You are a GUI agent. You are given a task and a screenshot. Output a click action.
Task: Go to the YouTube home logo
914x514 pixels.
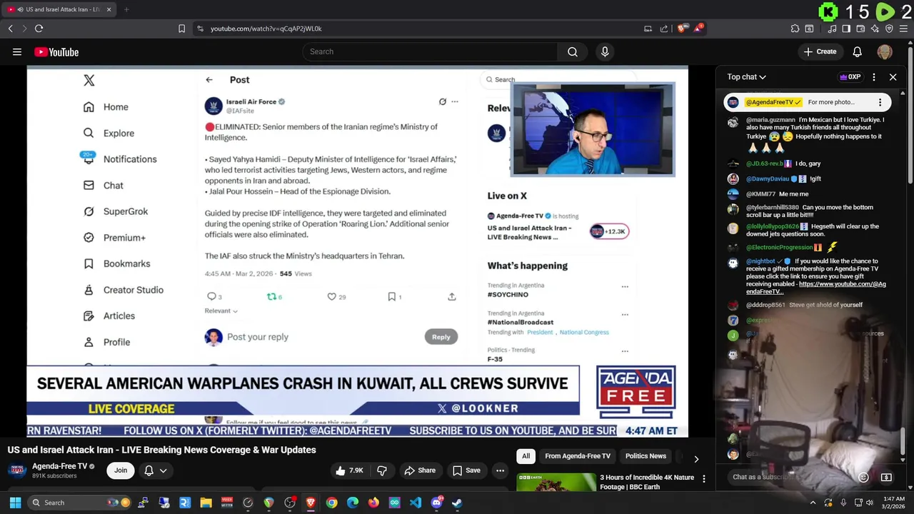pyautogui.click(x=56, y=52)
